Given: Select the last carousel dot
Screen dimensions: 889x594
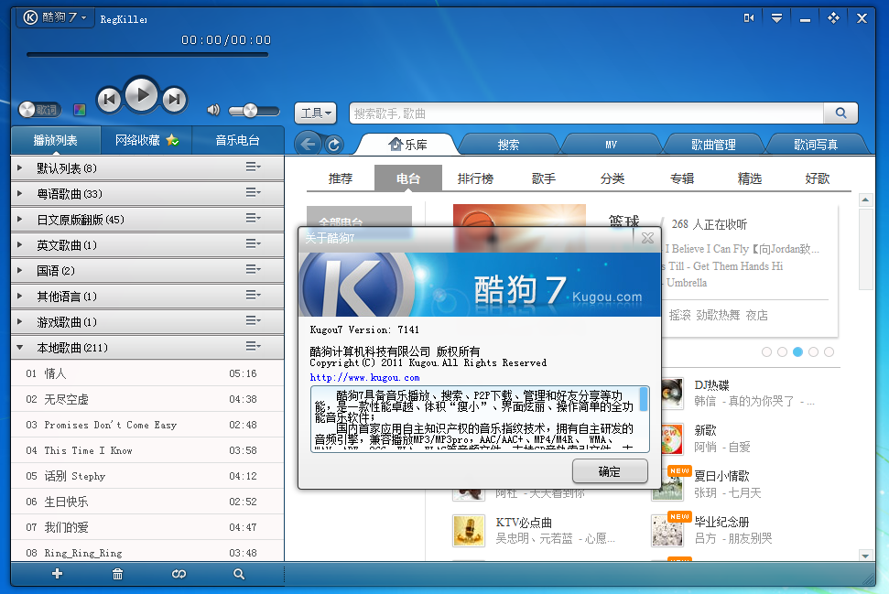Looking at the screenshot, I should click(x=829, y=352).
